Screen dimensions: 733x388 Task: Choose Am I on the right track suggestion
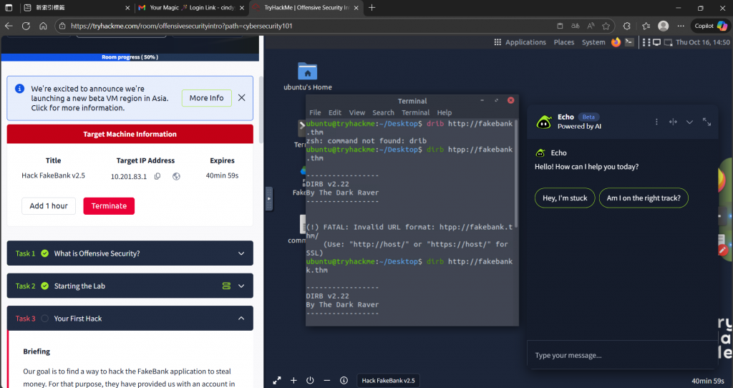[x=644, y=198]
